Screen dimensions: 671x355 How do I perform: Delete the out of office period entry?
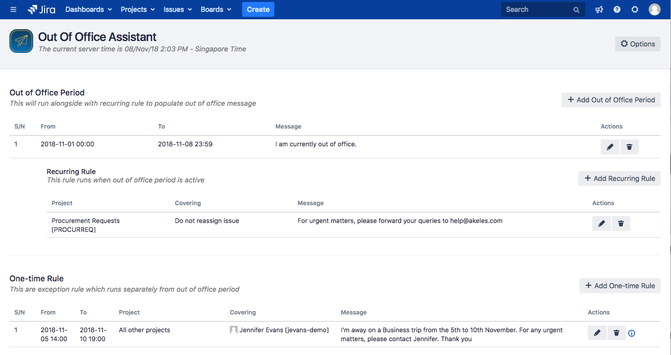629,147
